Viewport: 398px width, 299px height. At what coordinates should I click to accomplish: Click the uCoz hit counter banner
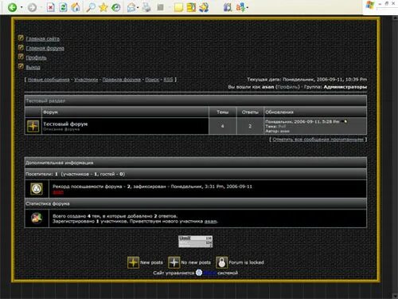point(196,242)
